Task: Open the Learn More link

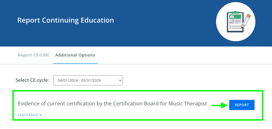Action: pyautogui.click(x=28, y=115)
